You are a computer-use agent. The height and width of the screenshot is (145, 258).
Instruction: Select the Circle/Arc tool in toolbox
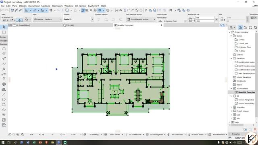[x=4, y=99]
